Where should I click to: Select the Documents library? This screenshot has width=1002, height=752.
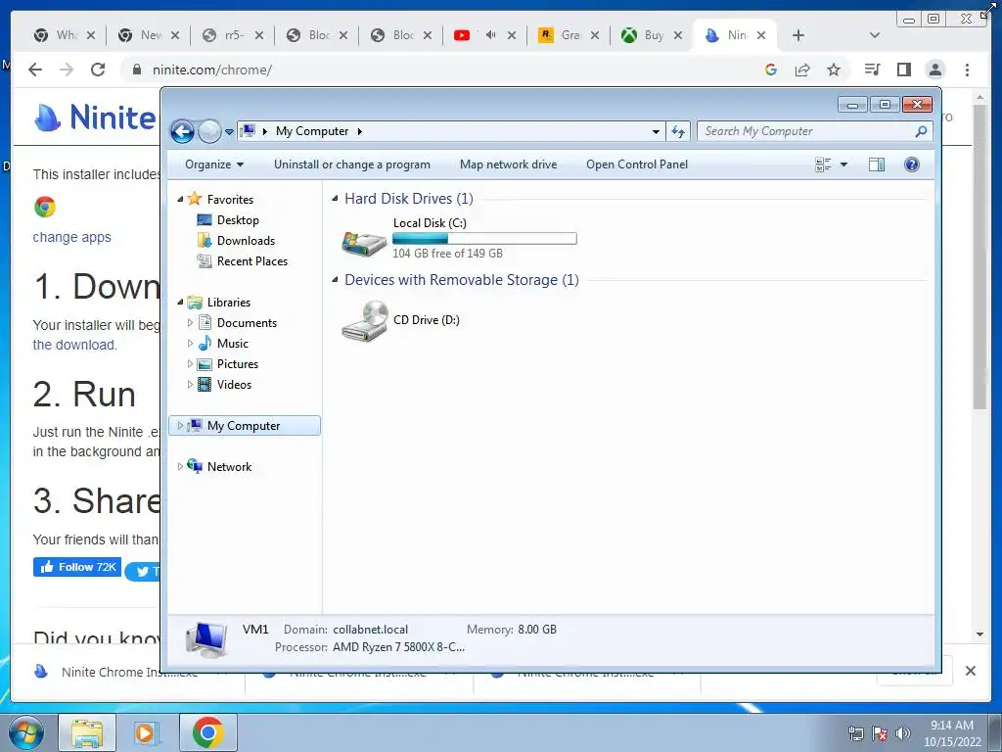coord(246,323)
